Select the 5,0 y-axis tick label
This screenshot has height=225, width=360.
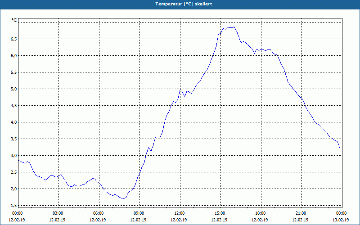click(14, 89)
